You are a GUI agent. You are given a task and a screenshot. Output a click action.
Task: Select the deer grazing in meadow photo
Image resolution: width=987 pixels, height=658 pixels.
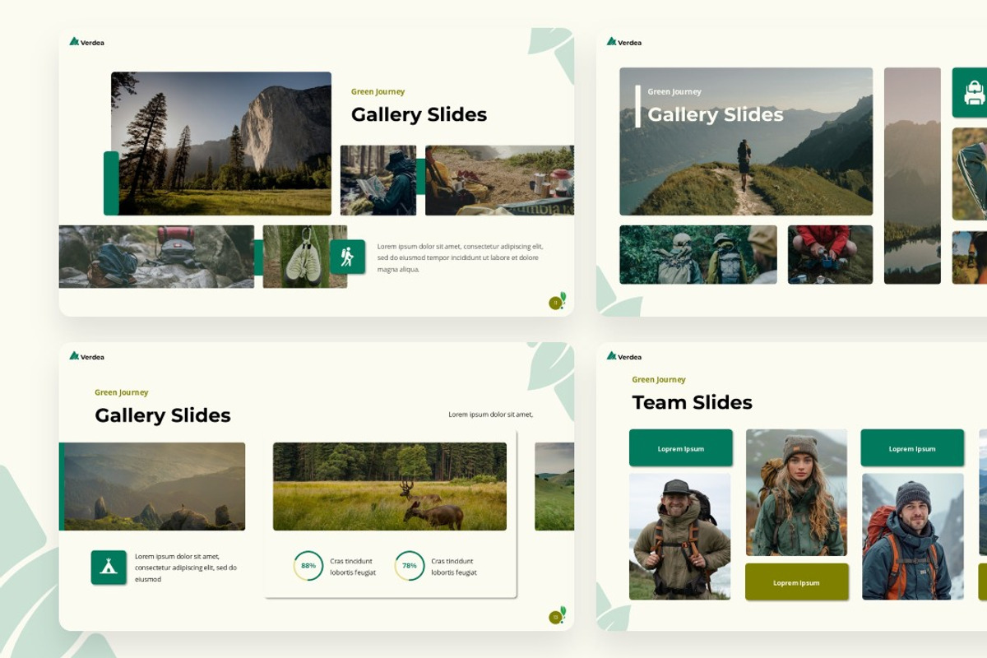(390, 487)
